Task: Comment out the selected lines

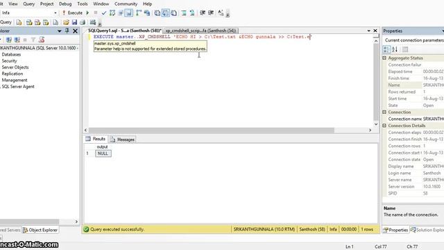Action: [184, 12]
